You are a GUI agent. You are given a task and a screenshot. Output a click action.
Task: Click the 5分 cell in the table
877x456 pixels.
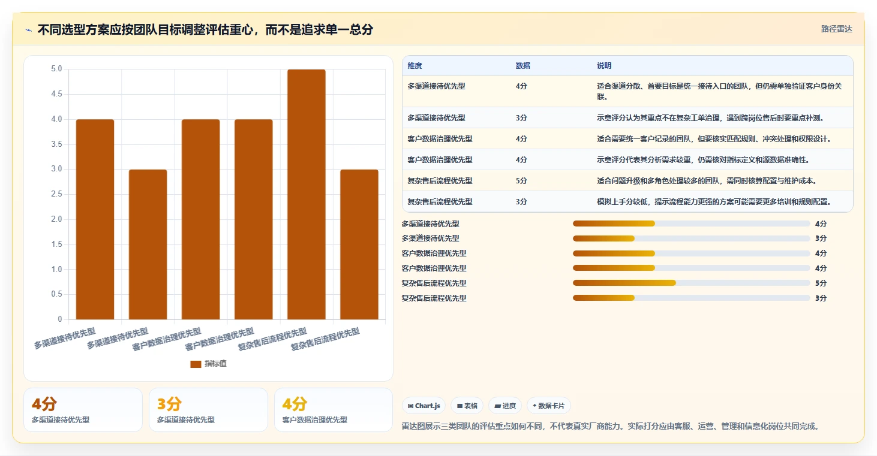tap(521, 181)
